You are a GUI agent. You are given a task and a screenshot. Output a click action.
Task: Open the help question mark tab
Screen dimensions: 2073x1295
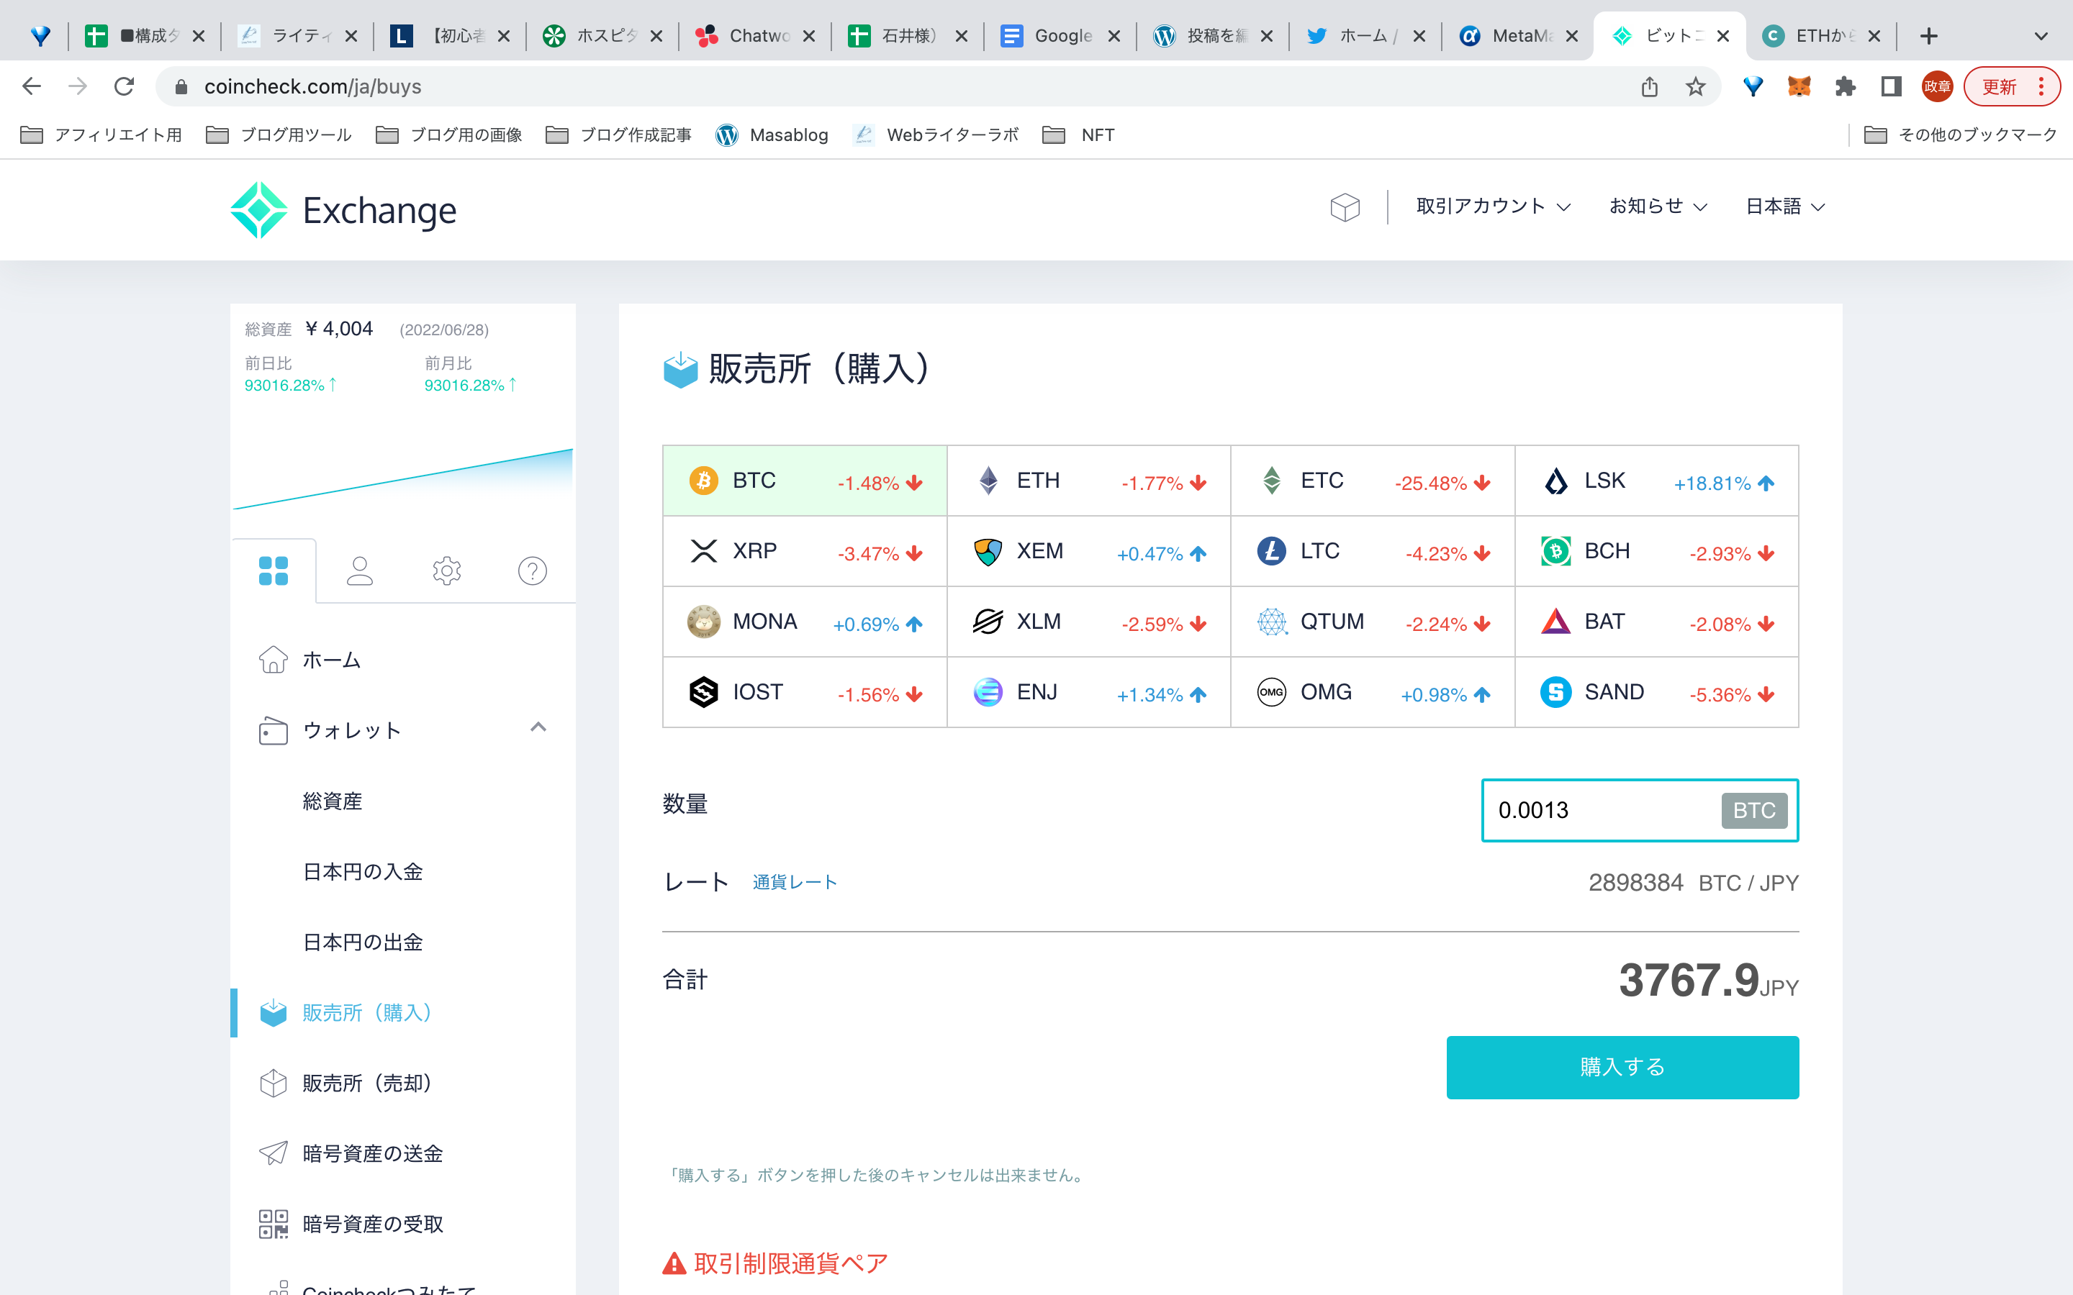pos(532,571)
